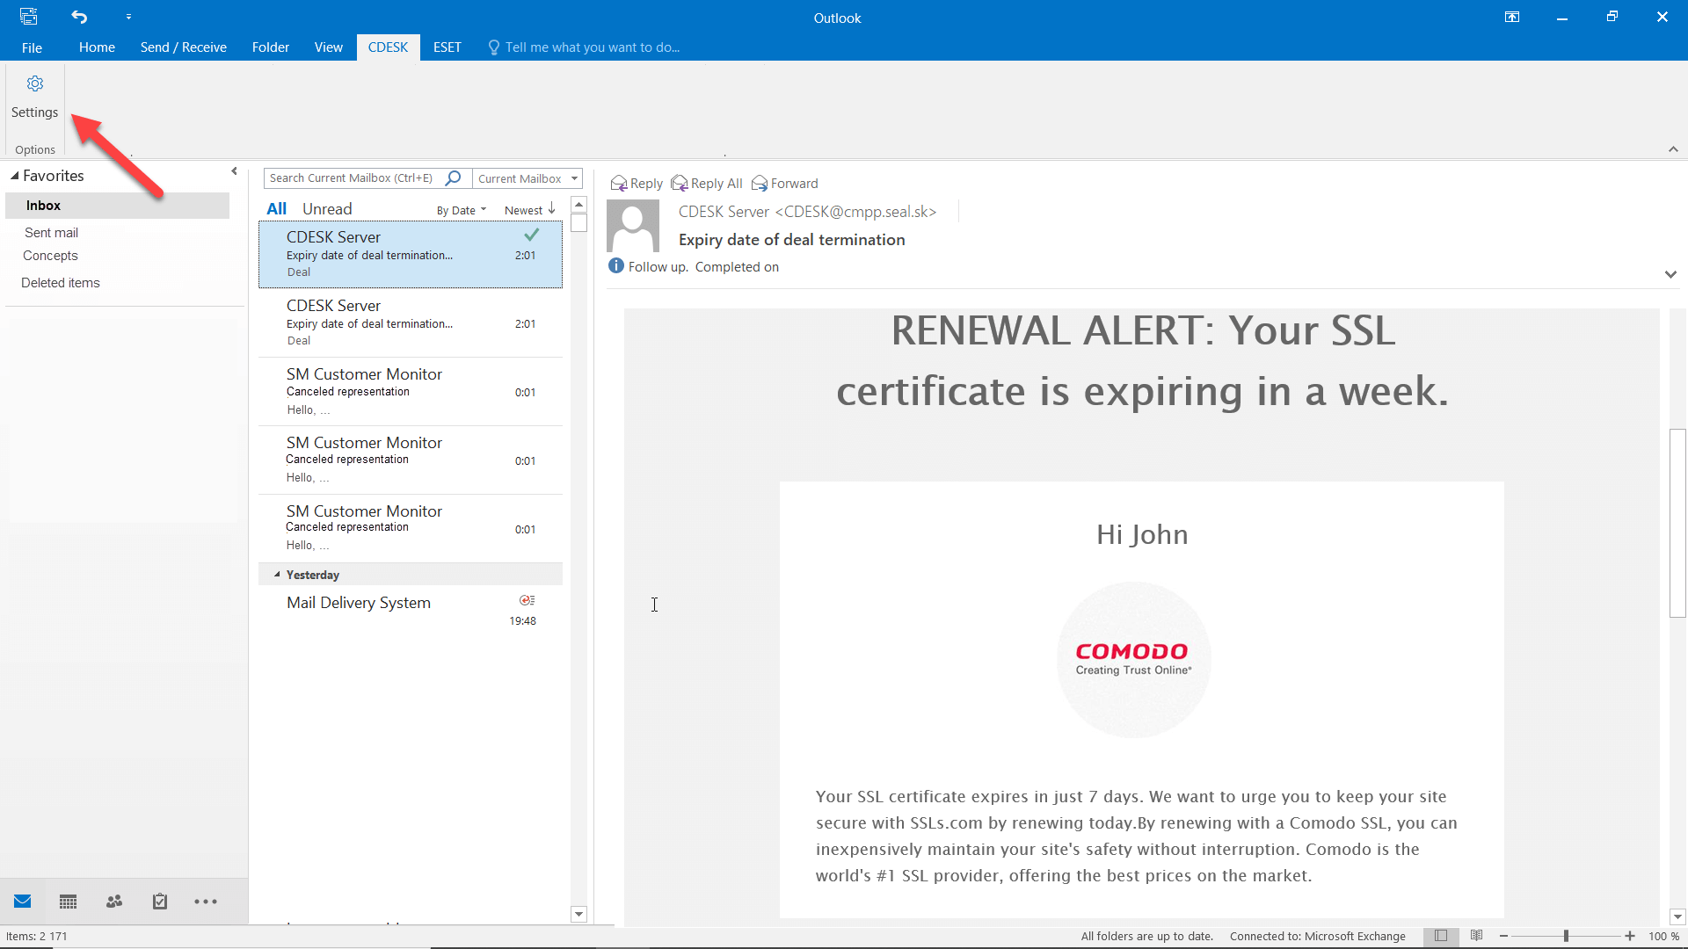
Task: Select Deleted items folder
Action: (x=61, y=283)
